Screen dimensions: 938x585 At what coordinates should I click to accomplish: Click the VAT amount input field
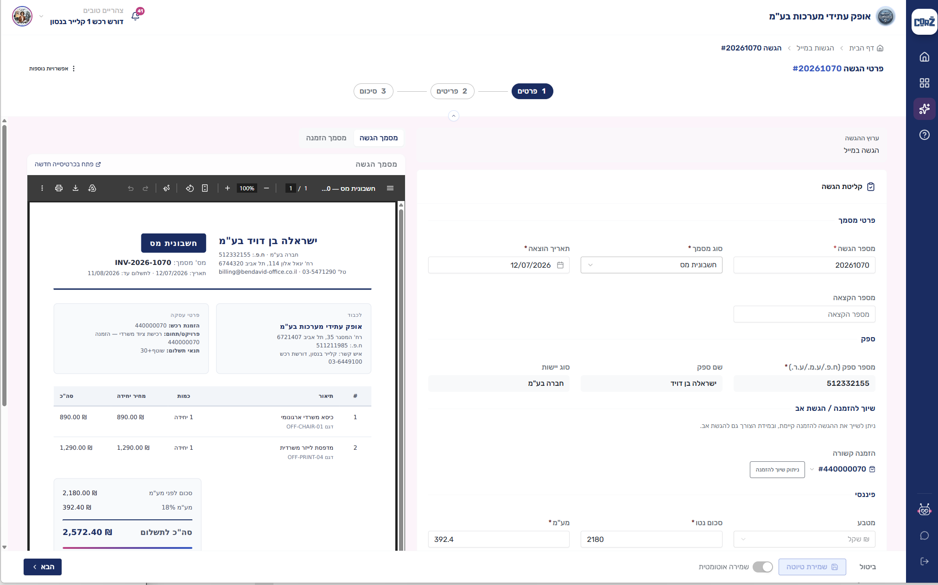tap(499, 539)
